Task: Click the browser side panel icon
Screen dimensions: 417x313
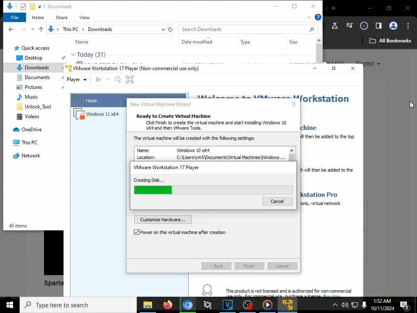Action: 379,26
